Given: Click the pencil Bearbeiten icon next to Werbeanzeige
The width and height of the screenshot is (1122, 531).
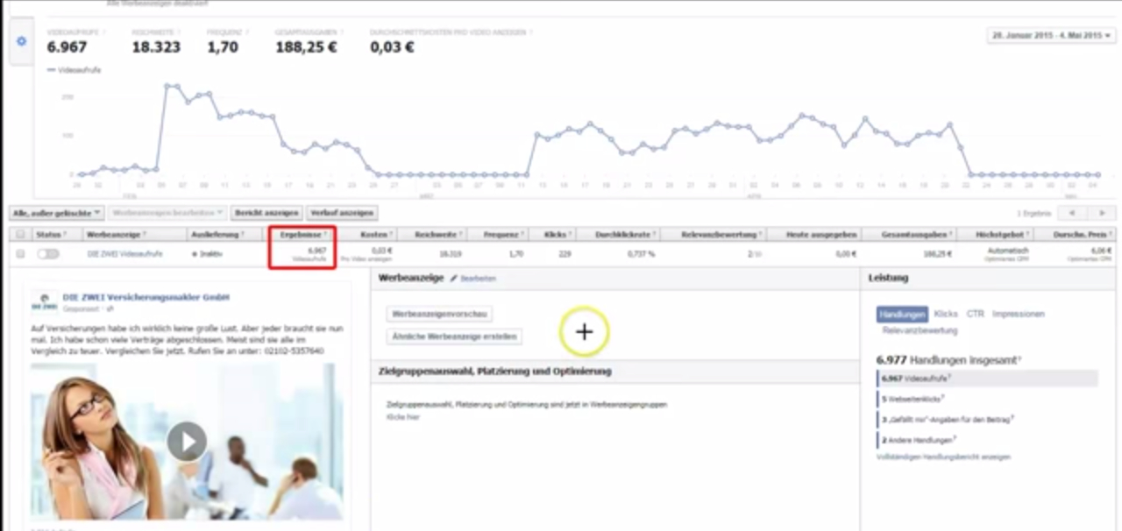Looking at the screenshot, I should (454, 278).
